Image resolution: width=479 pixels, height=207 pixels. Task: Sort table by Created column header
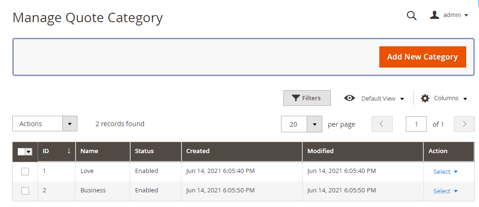click(x=198, y=151)
